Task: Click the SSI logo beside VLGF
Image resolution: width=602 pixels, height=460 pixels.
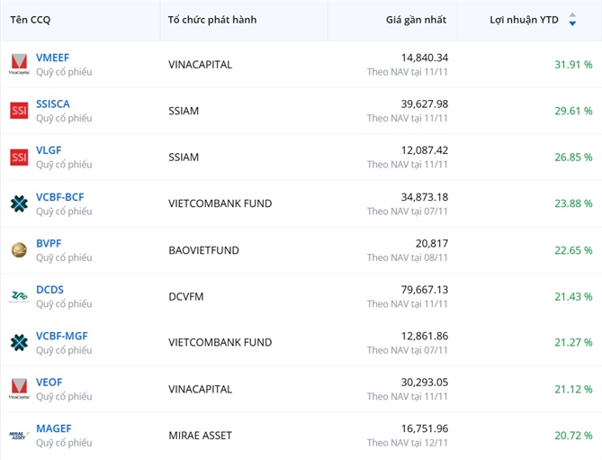Action: [x=18, y=158]
